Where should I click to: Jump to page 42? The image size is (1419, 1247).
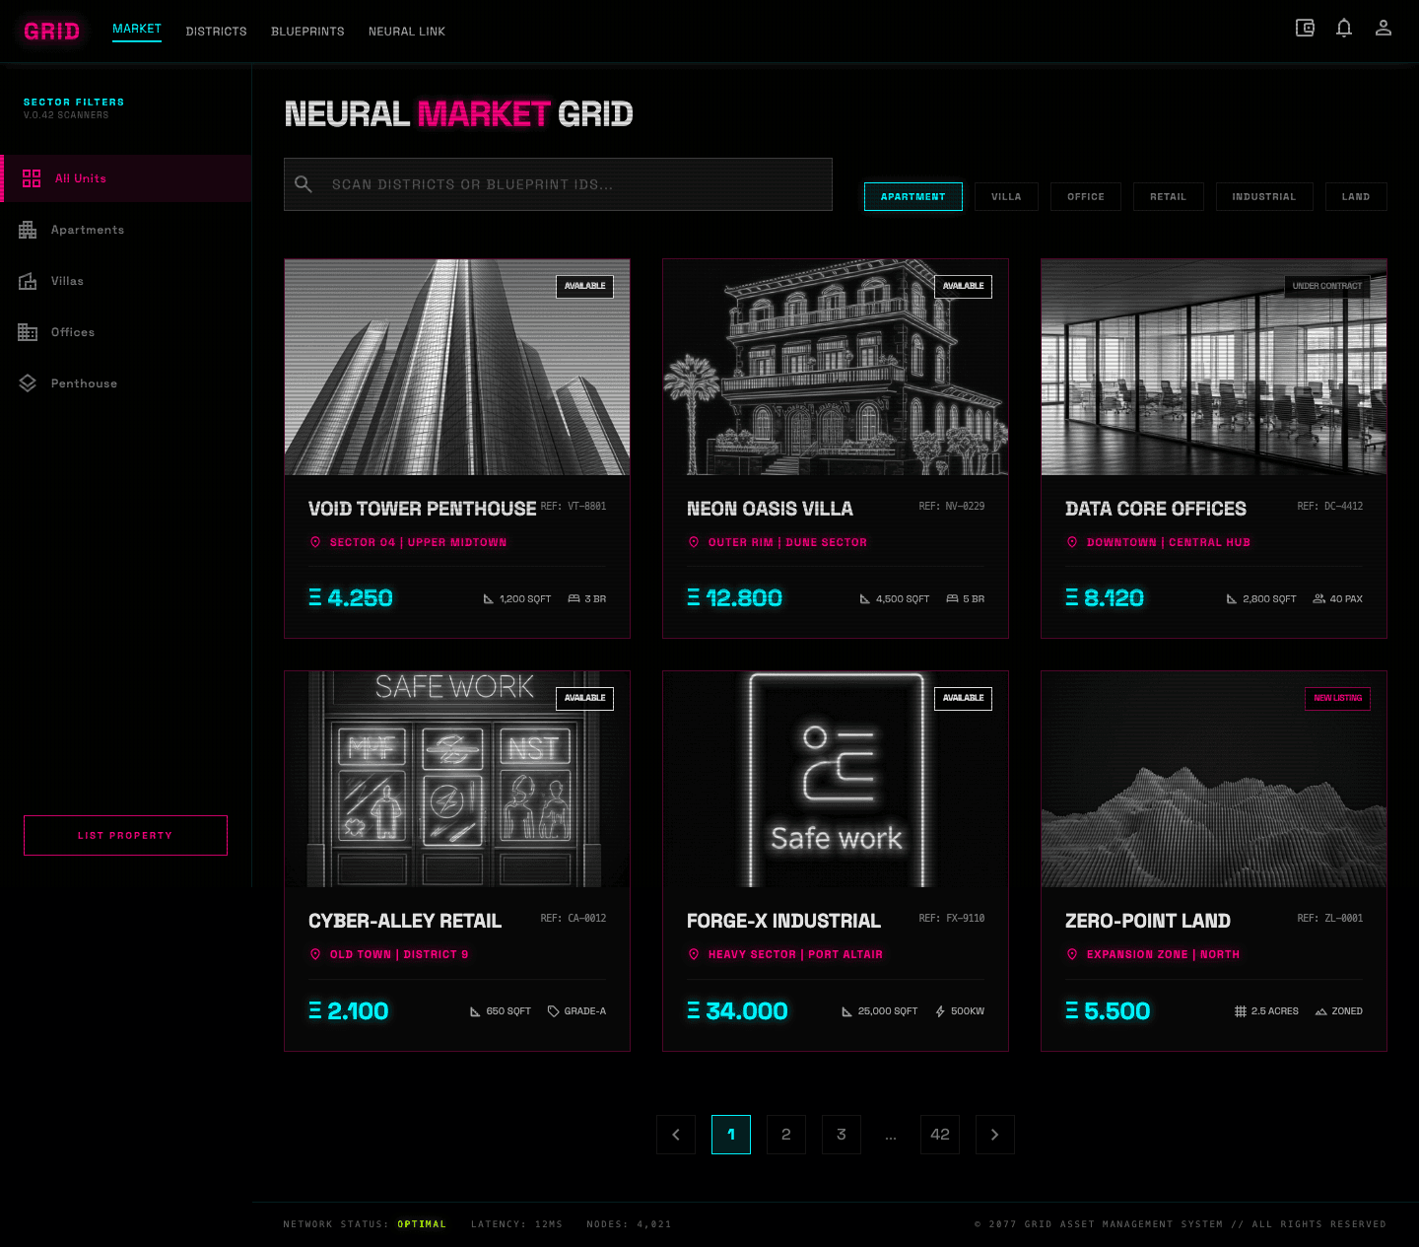tap(939, 1135)
